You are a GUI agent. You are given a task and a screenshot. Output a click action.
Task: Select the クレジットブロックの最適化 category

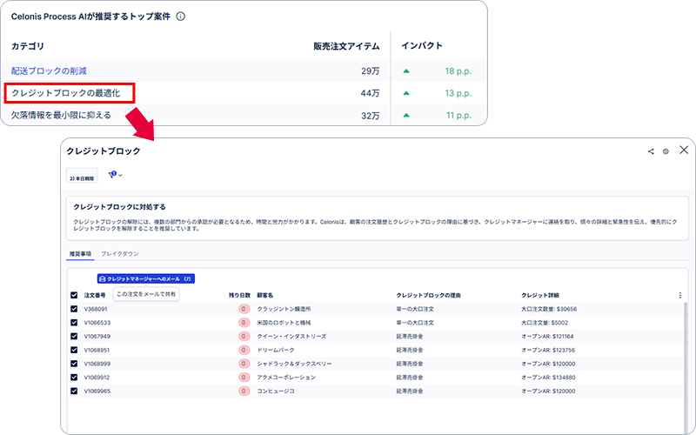pyautogui.click(x=71, y=93)
